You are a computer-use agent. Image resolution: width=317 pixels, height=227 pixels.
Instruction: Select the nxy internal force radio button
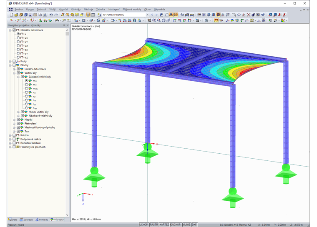26,108
